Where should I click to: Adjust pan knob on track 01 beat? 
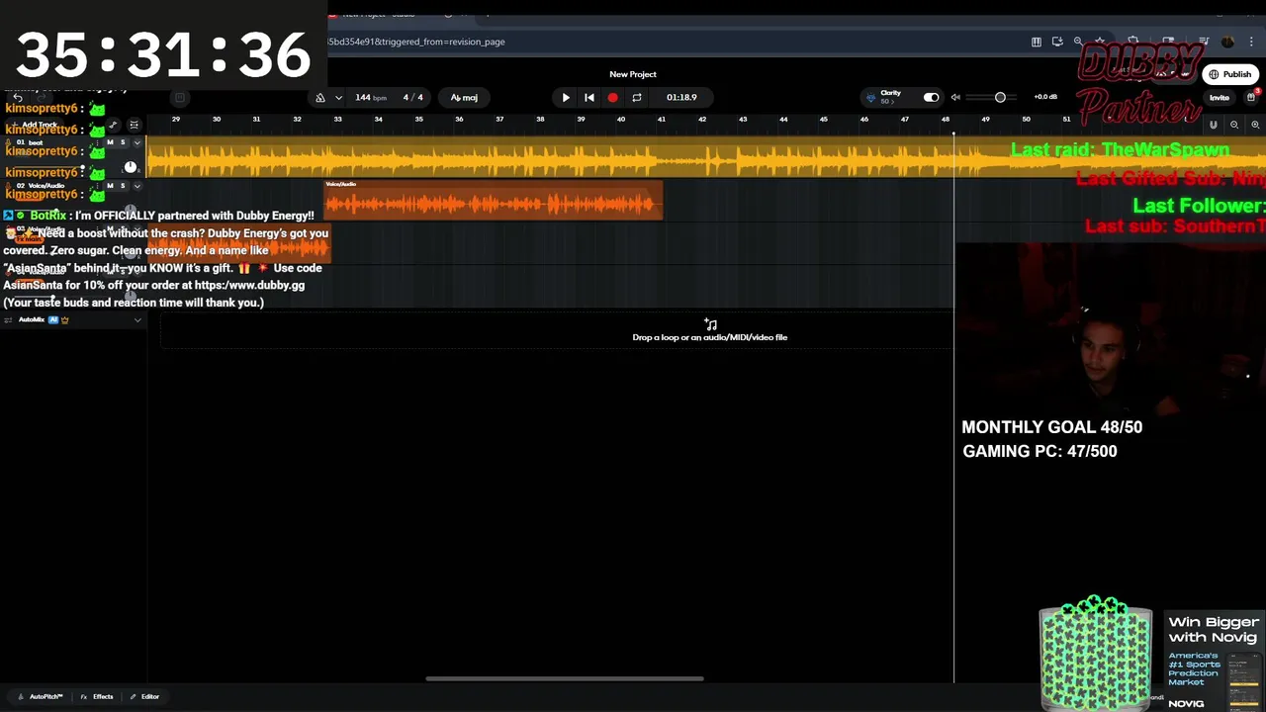[x=130, y=167]
